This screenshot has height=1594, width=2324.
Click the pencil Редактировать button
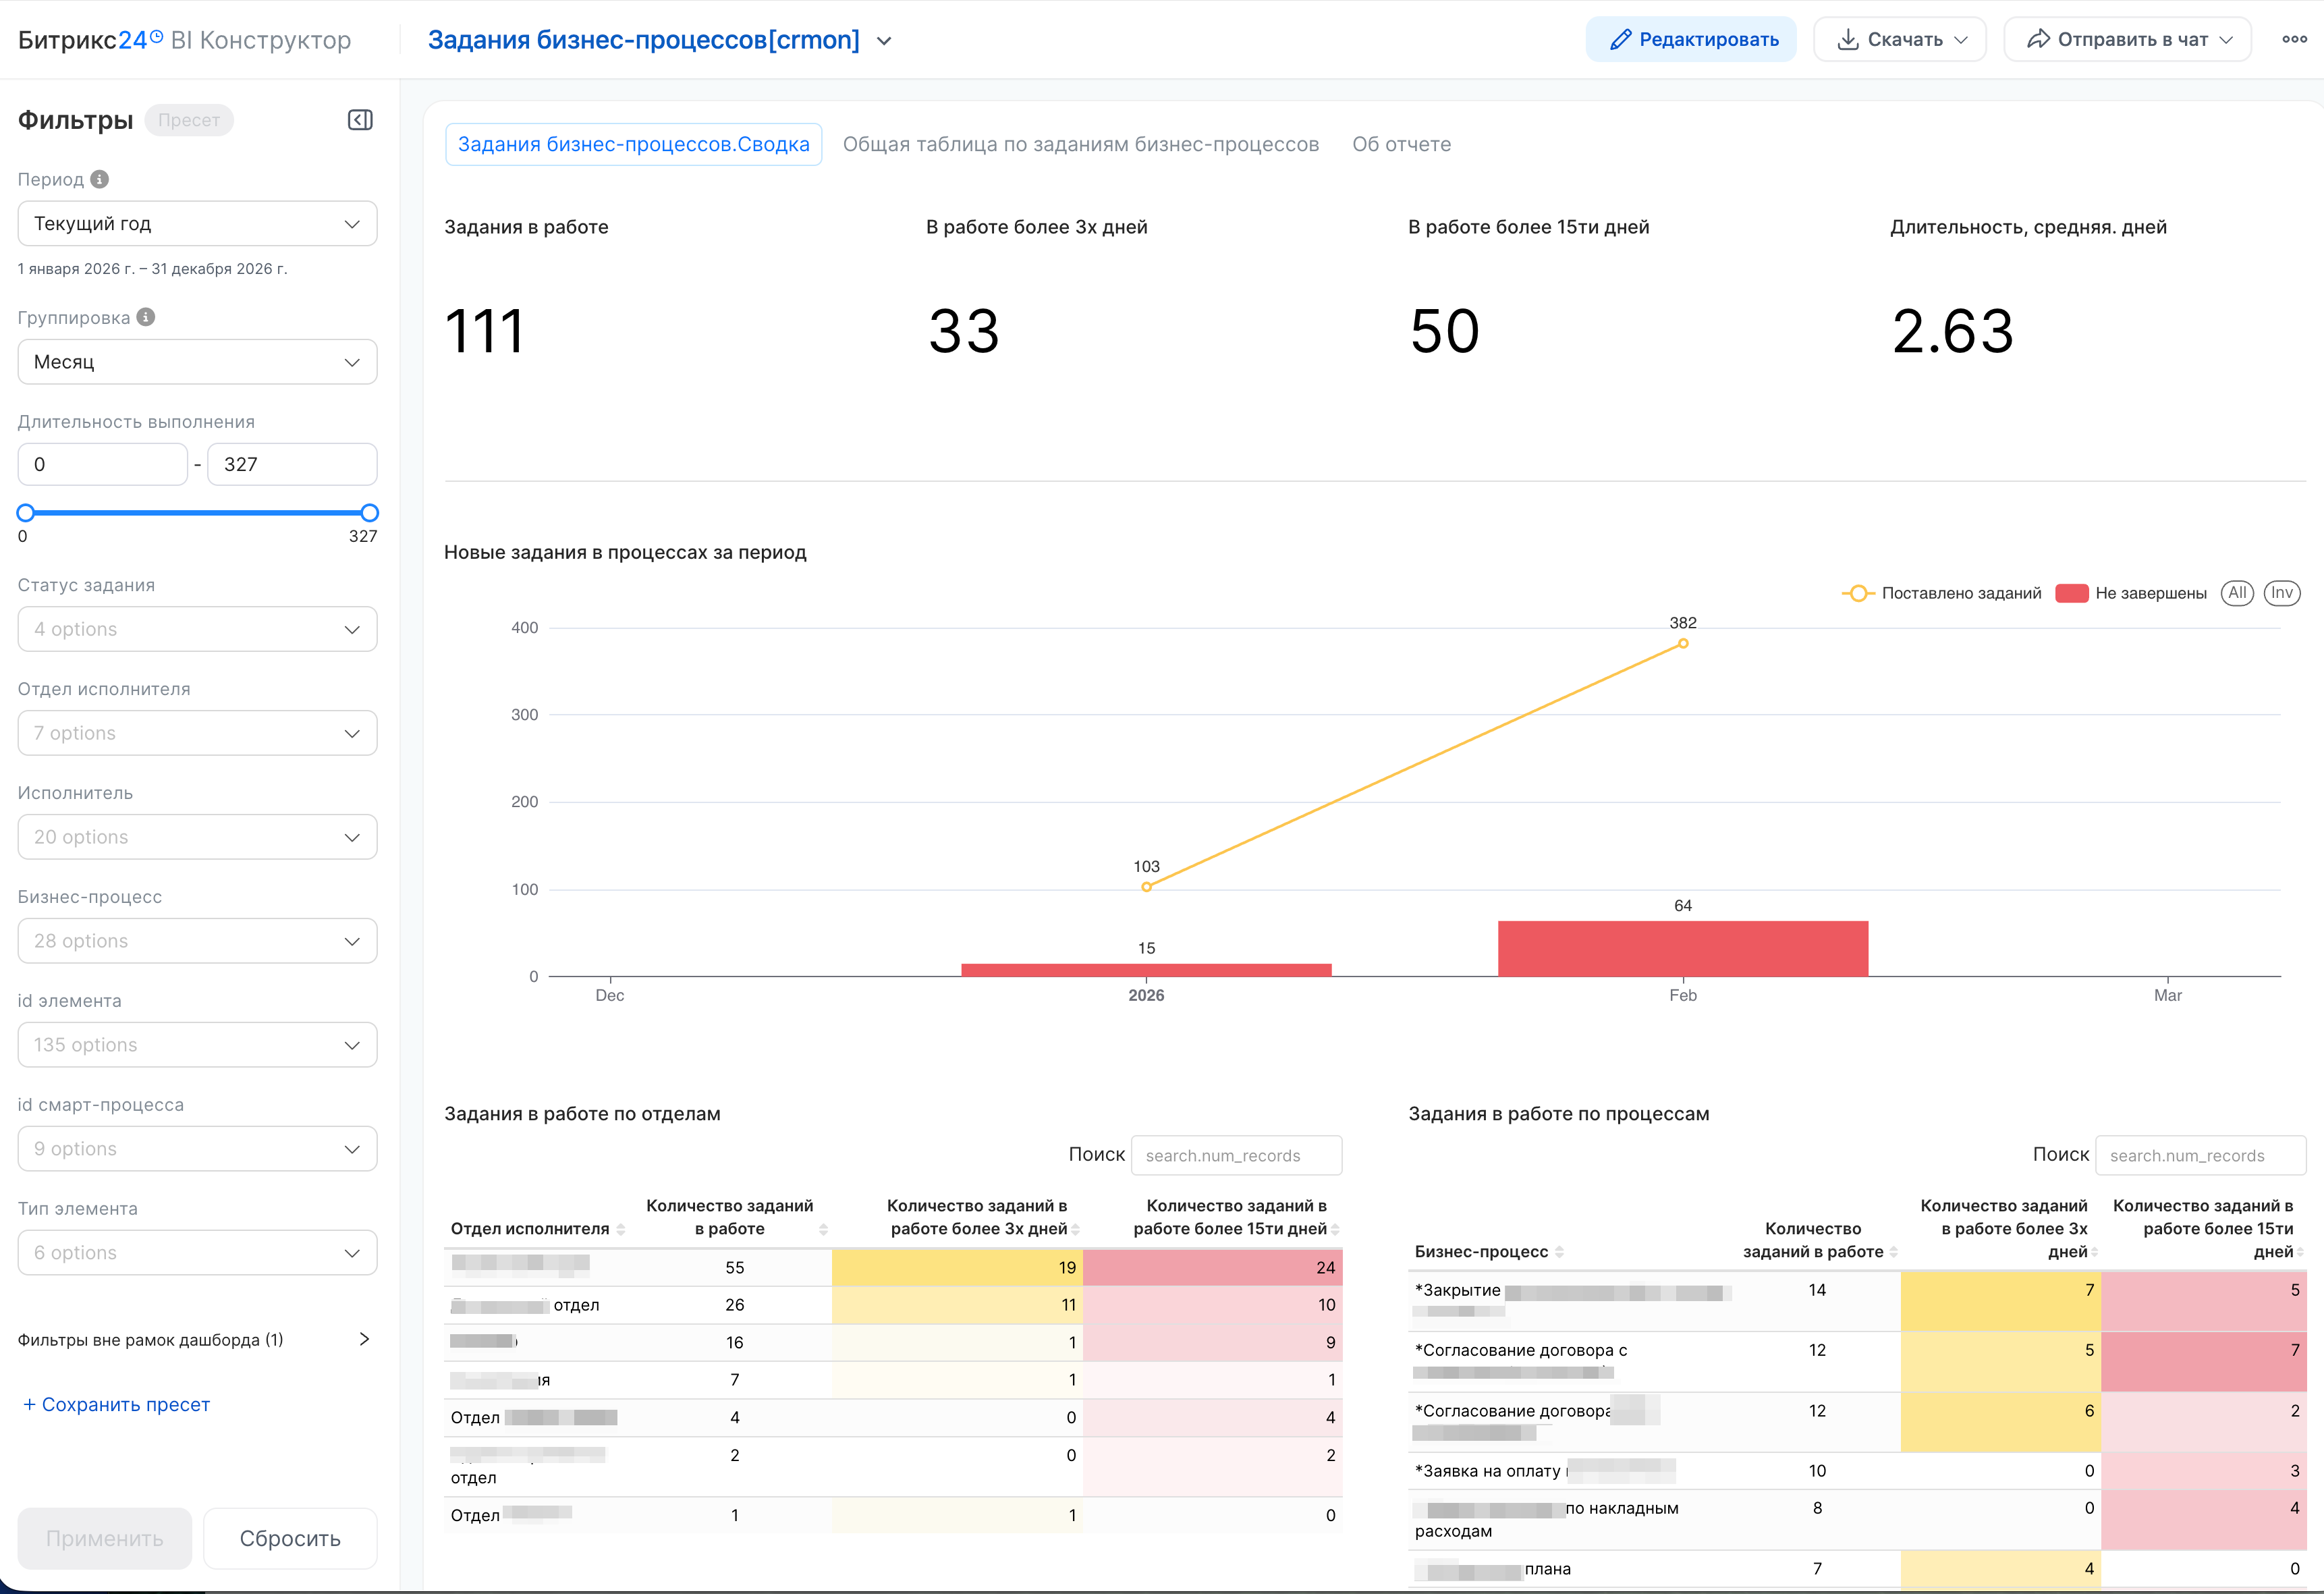point(1691,40)
